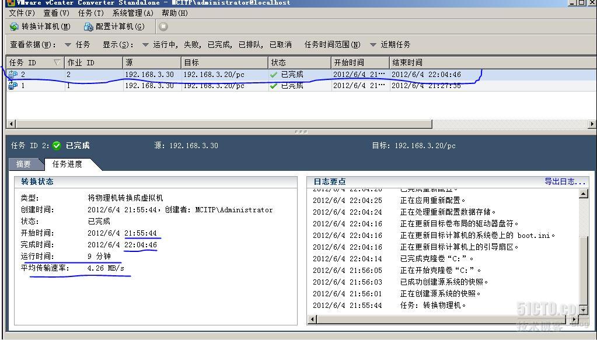The width and height of the screenshot is (597, 340).
Task: Select end time 2012/6/4 22:04:46 cell
Action: (426, 75)
